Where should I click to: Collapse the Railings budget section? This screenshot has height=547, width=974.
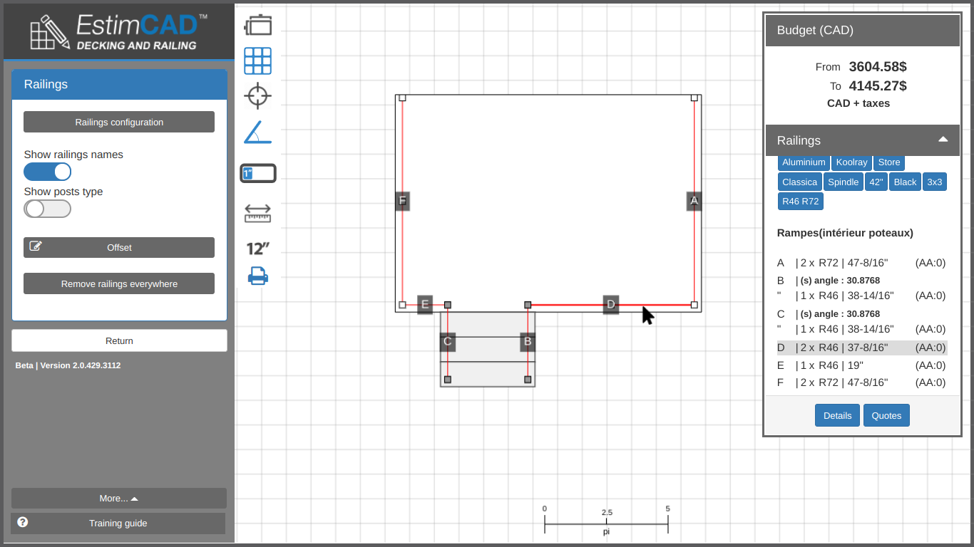[943, 140]
